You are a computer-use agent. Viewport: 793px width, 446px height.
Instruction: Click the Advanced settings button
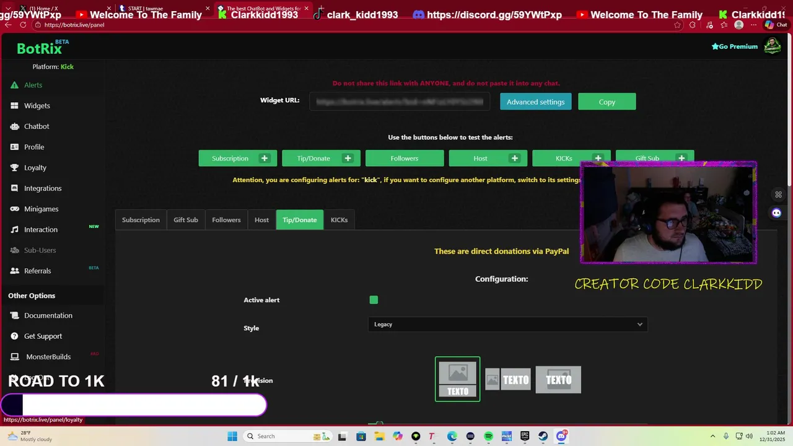tap(536, 102)
